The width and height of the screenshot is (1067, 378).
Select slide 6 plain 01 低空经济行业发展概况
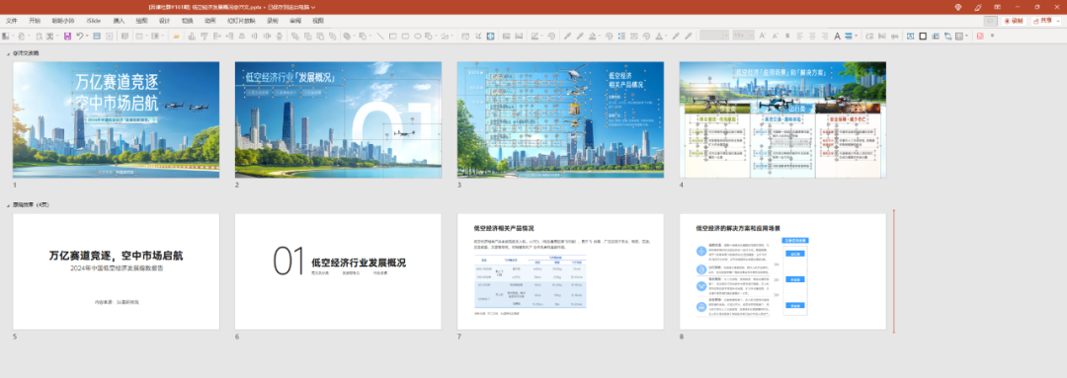click(338, 272)
